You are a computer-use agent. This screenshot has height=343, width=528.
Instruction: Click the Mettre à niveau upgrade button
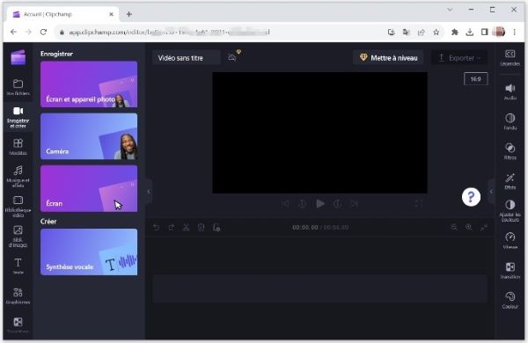coord(388,58)
